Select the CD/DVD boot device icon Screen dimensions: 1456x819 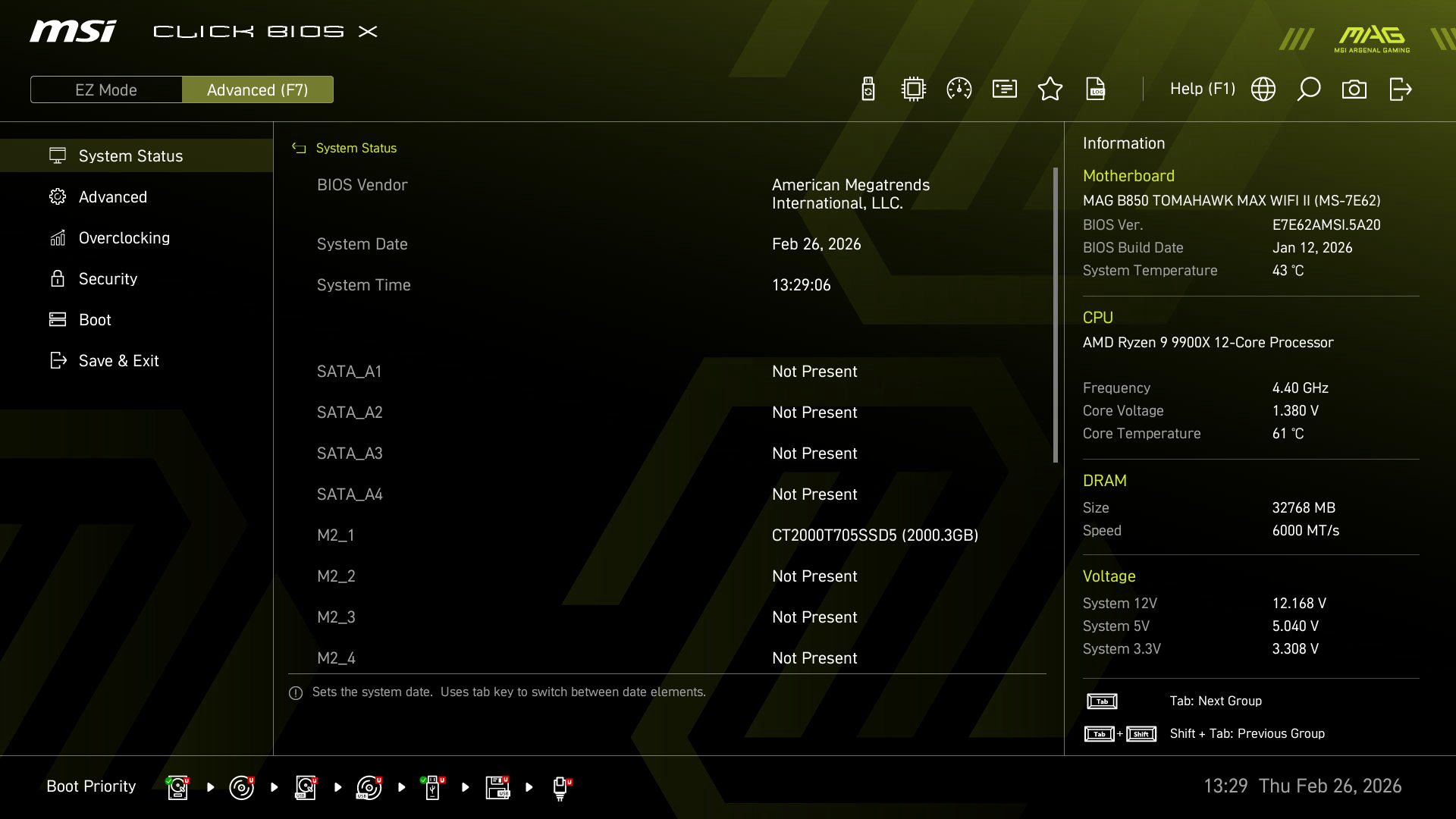241,787
